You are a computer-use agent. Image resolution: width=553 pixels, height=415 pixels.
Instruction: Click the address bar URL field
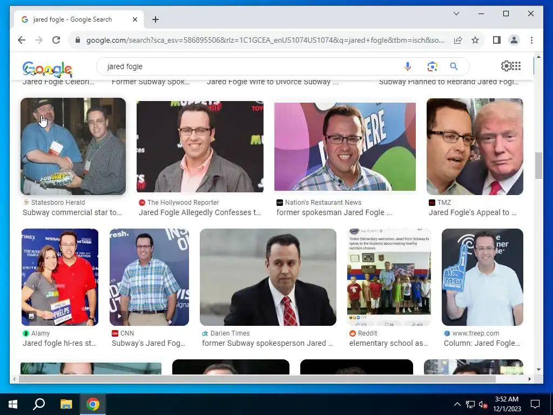click(265, 40)
